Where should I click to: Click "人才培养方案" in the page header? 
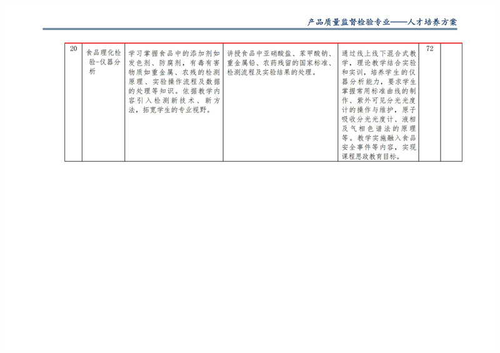[432, 22]
